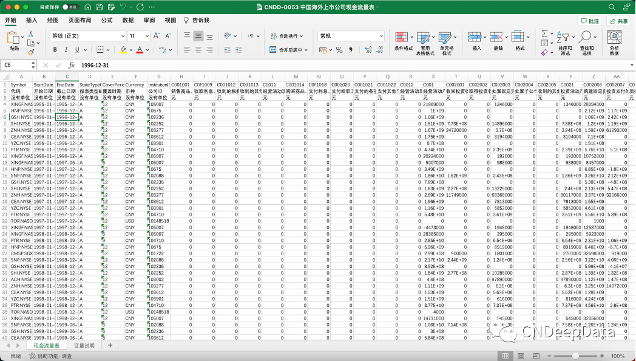Click the Increase Decimal icon

coord(368,50)
